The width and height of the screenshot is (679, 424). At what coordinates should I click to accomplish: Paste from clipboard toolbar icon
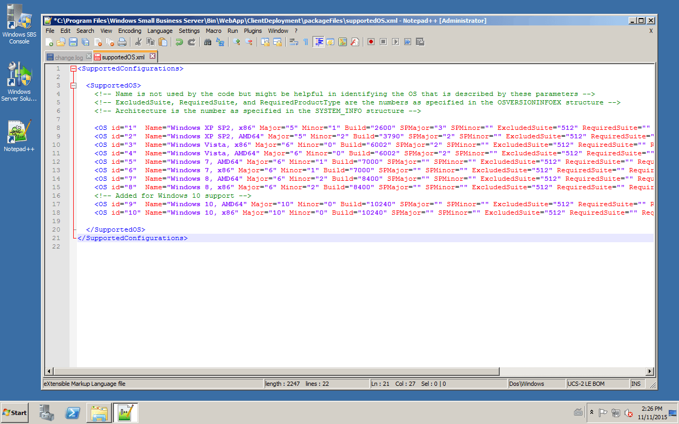[163, 42]
